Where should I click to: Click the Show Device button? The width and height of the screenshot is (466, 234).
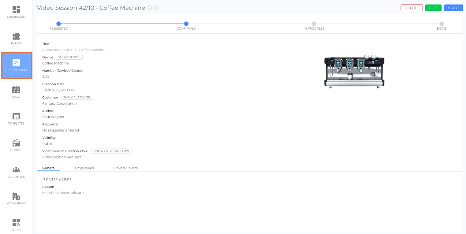69,57
